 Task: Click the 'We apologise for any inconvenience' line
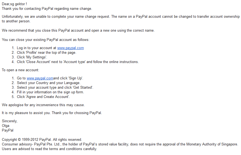pos(43,105)
